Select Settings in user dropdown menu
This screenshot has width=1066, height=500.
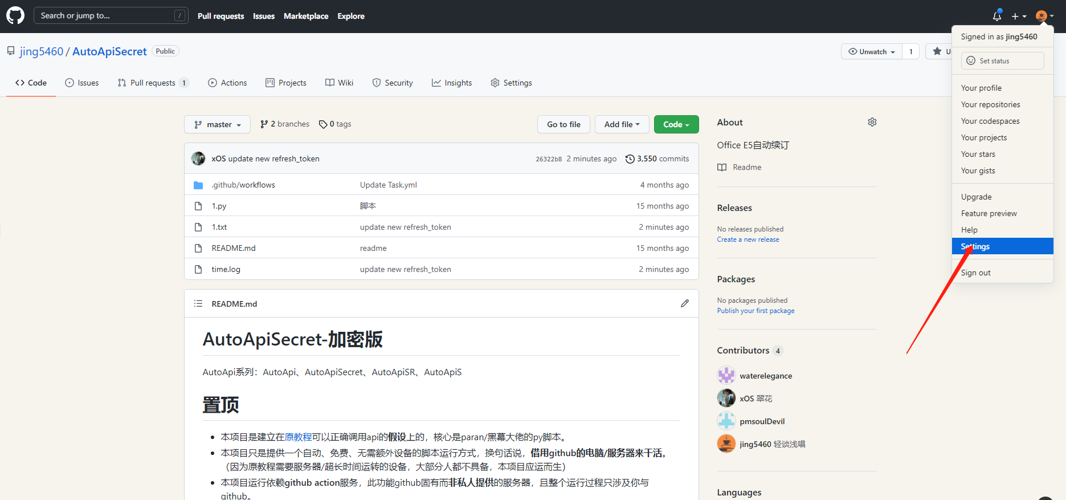pyautogui.click(x=1002, y=246)
